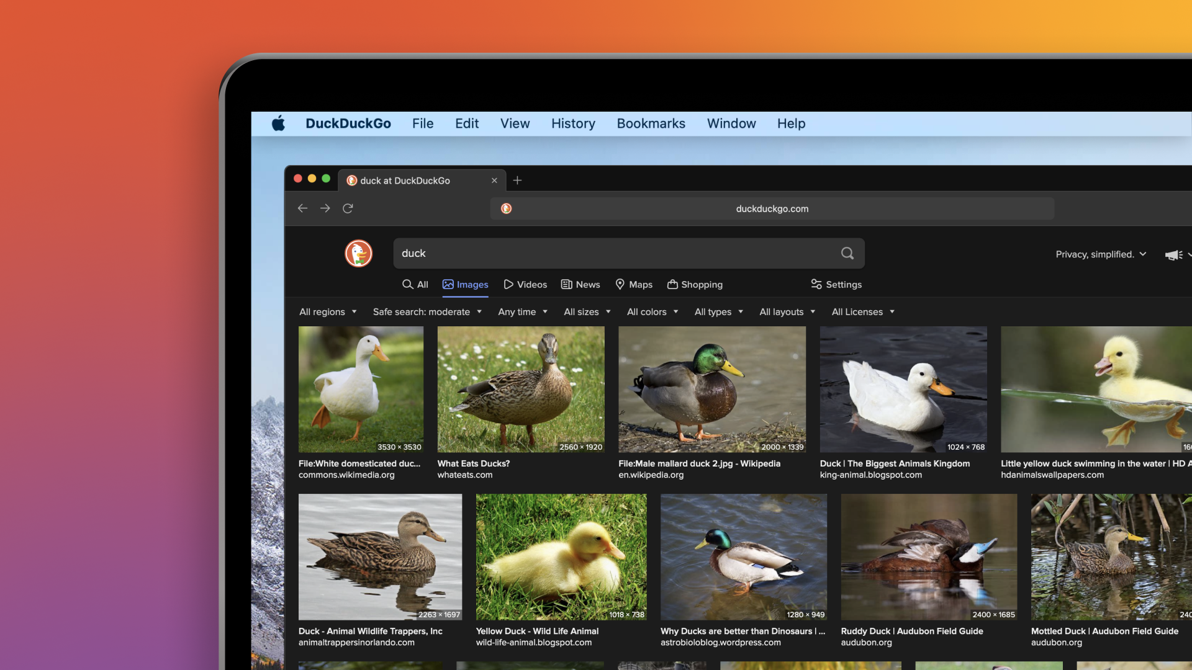Click the magnifying glass search icon
This screenshot has width=1192, height=670.
coord(846,253)
